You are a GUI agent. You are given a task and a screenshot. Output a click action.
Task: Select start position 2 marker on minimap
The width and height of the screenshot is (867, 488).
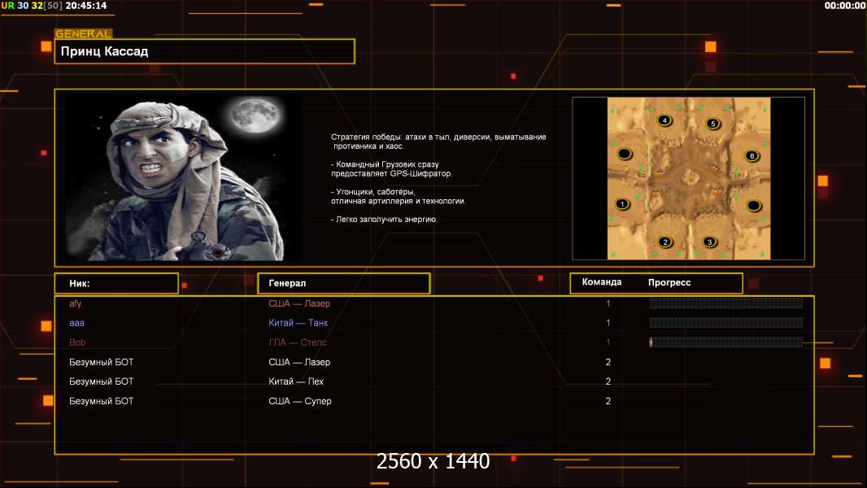[665, 242]
